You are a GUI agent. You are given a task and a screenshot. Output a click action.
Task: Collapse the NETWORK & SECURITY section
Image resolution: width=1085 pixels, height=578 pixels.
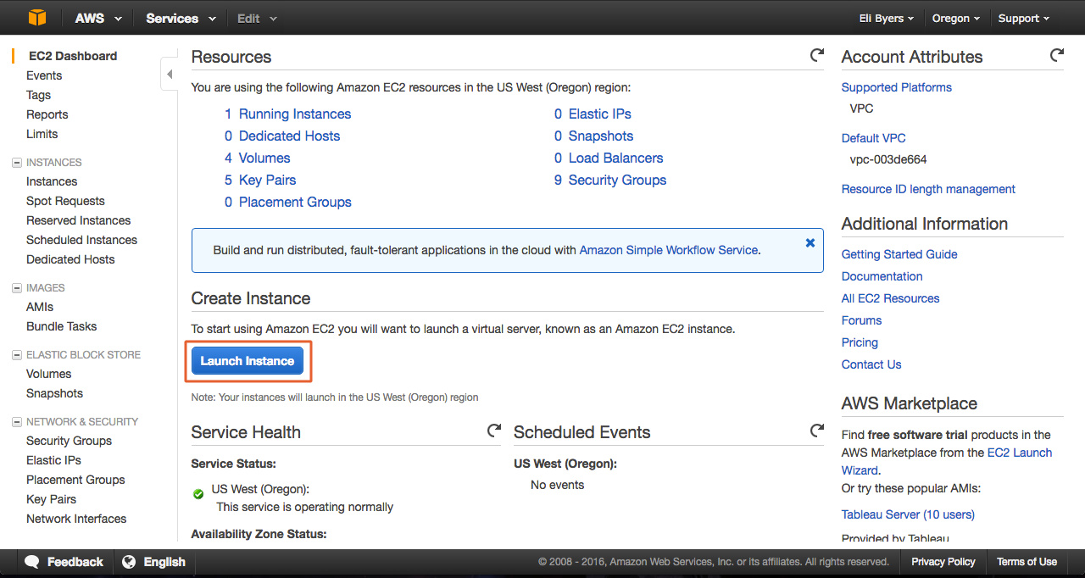pos(17,421)
